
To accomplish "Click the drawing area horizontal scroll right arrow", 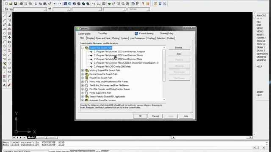I will (251, 137).
